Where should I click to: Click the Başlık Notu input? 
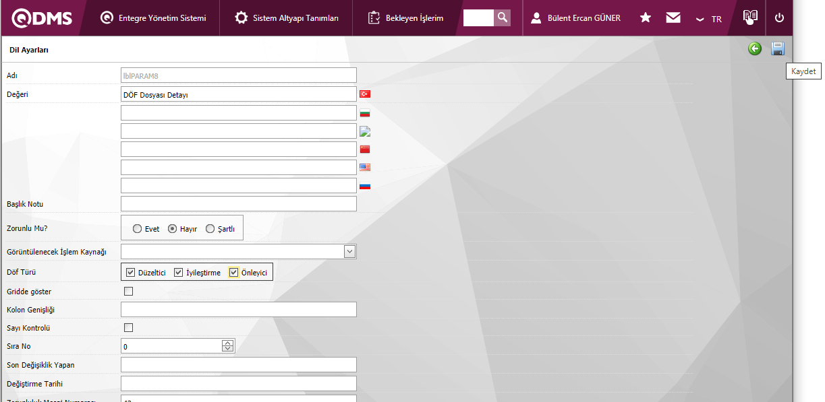(238, 203)
